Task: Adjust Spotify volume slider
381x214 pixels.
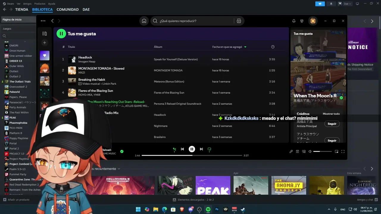Action: coord(322,152)
